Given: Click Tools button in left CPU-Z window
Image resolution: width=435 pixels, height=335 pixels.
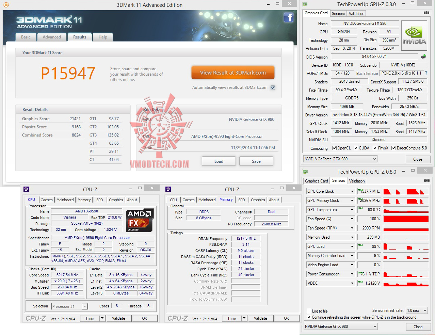Looking at the screenshot, I should pos(90,318).
